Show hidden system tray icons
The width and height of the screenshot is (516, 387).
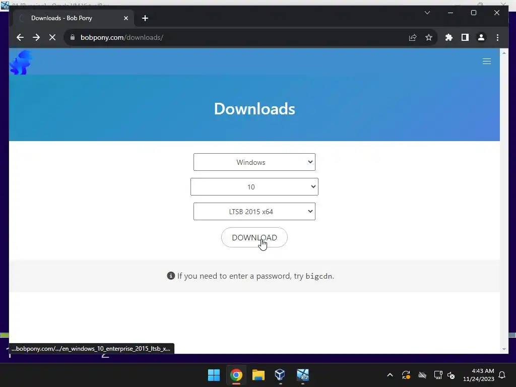[x=390, y=375]
